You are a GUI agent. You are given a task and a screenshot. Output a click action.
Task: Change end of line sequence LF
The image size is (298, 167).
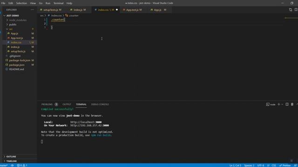point(268,165)
